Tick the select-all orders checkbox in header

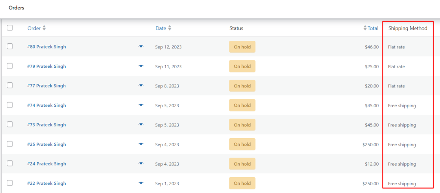[10, 28]
